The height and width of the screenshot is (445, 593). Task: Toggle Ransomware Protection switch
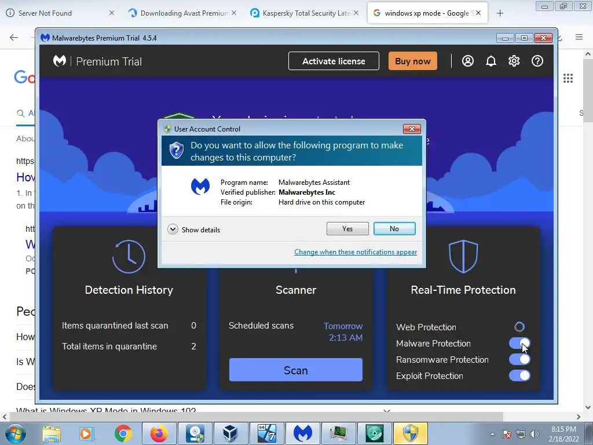click(519, 359)
